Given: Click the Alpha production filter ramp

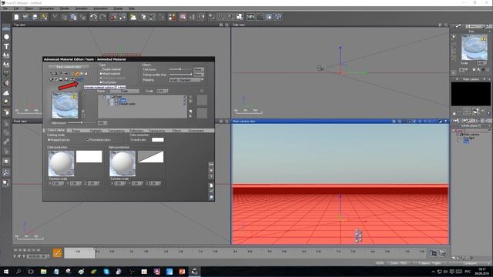Looking at the screenshot, I should click(151, 156).
